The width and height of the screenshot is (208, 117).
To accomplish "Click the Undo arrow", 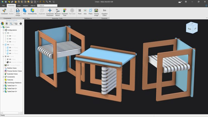I will point(9,2).
